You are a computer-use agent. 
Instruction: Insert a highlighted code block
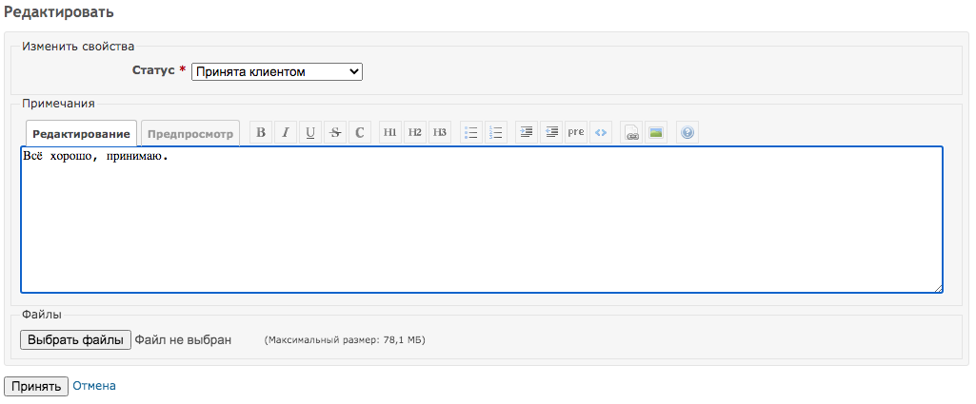click(x=601, y=133)
